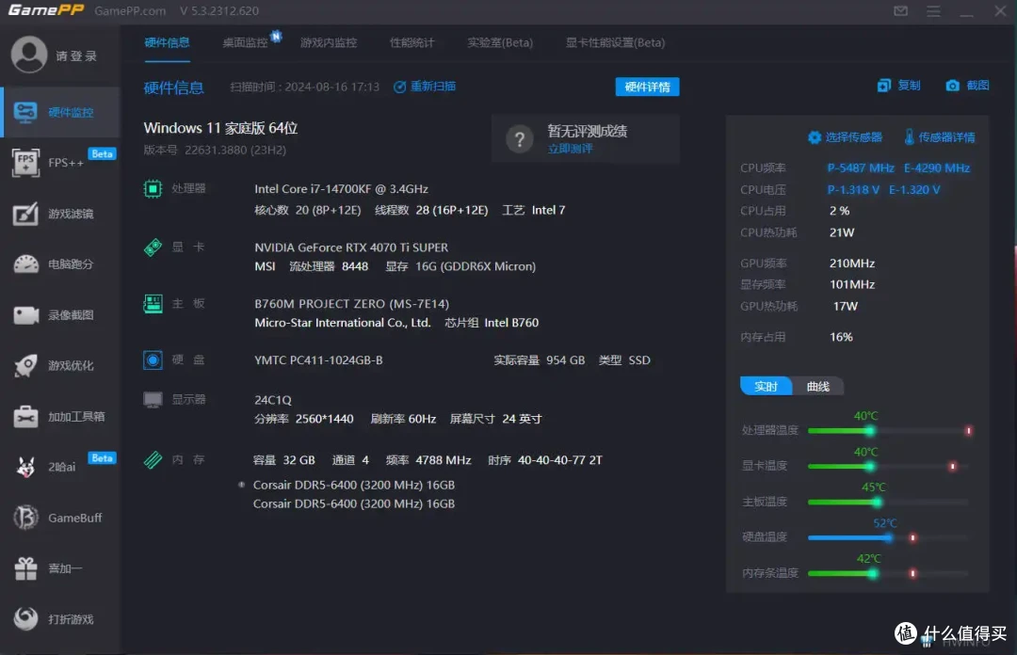
Task: Select the 曲线 curve toggle
Action: (x=818, y=387)
